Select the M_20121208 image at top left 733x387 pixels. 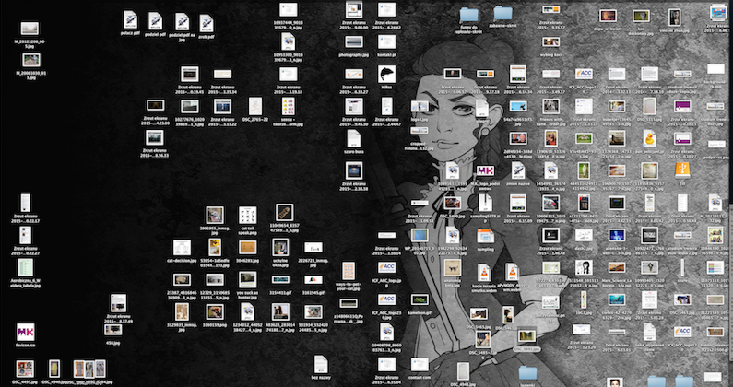[30, 29]
